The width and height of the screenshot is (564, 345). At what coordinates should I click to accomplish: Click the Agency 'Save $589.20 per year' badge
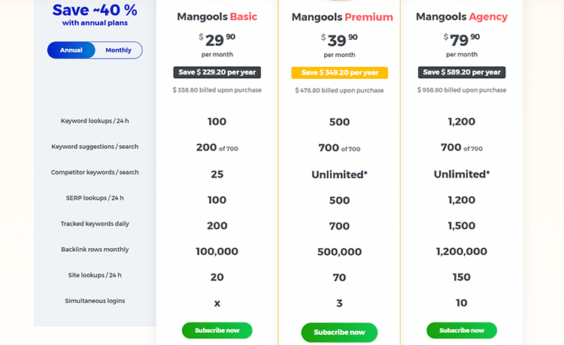click(x=462, y=72)
